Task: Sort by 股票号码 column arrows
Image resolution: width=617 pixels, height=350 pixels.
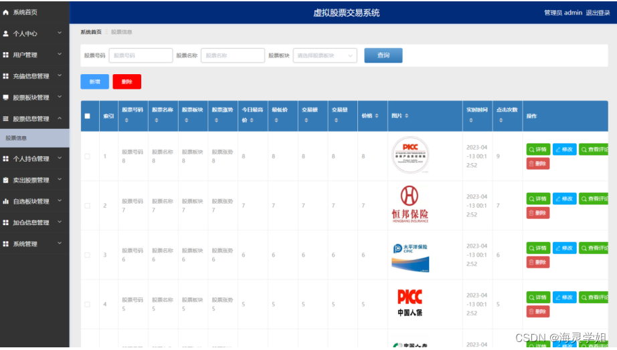Action: [x=126, y=120]
